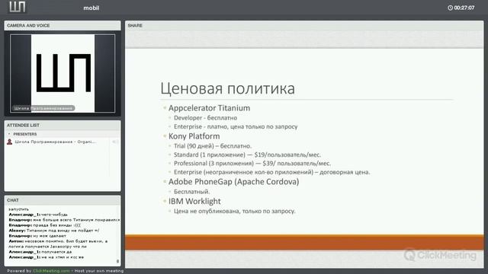
Task: Click the CHAT panel header
Action: coord(63,200)
